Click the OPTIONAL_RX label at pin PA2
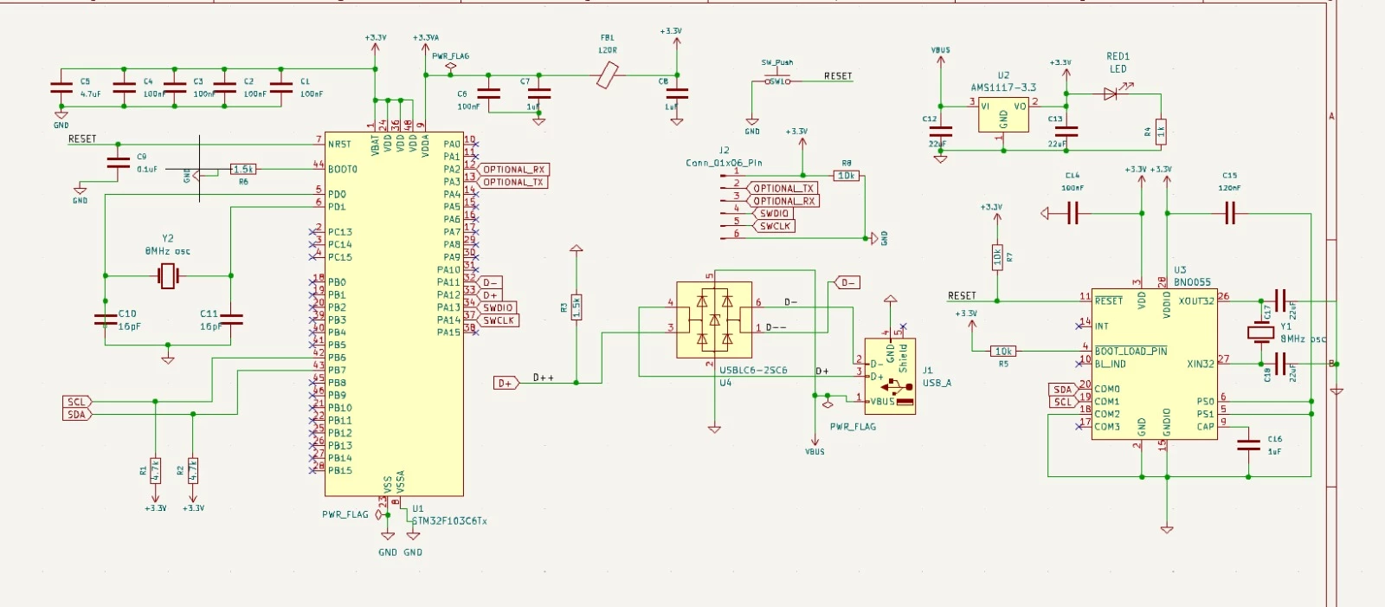The image size is (1385, 607). coord(513,170)
